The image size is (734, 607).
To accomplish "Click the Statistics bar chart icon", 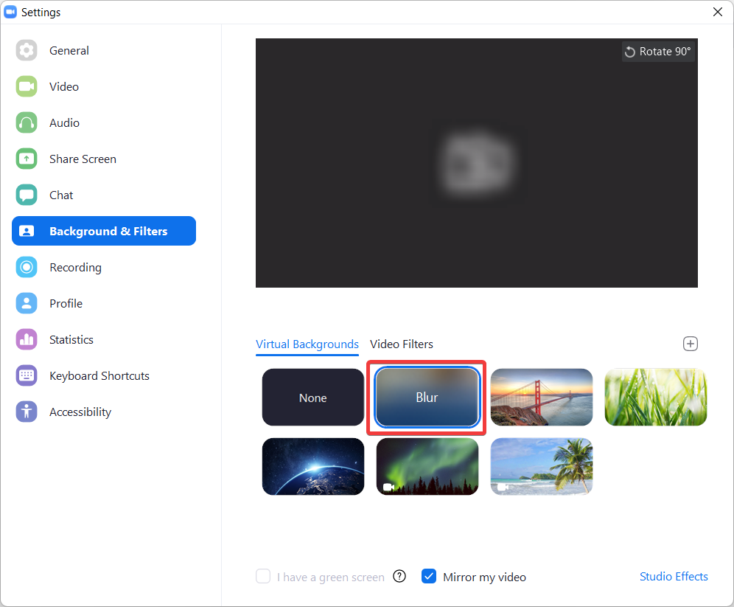I will tap(27, 339).
